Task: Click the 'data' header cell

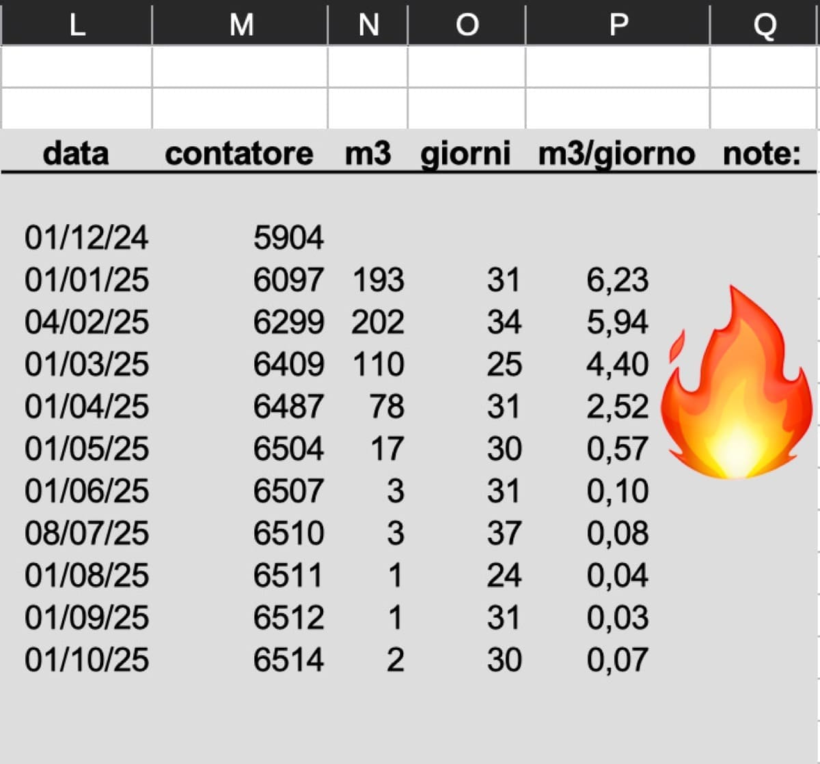Action: [76, 153]
